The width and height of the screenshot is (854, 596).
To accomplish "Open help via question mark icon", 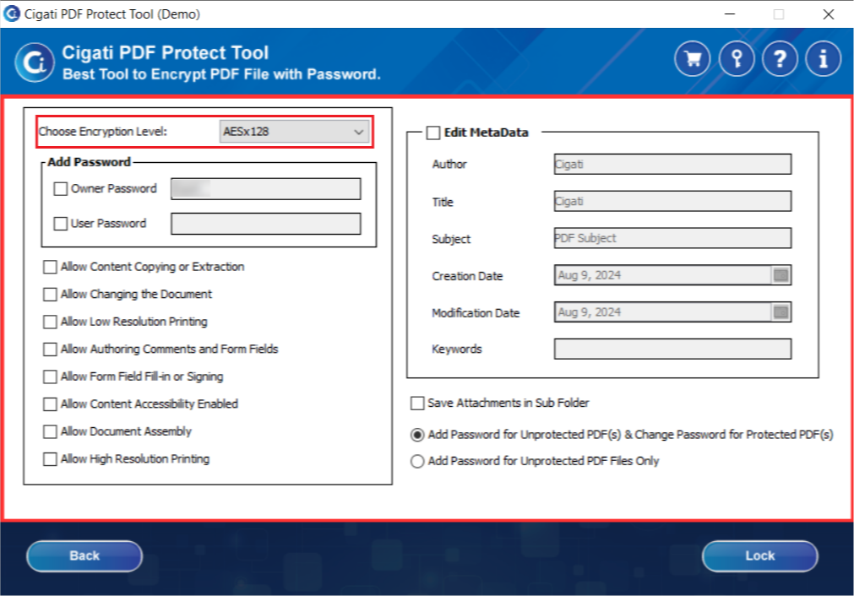I will [x=780, y=59].
